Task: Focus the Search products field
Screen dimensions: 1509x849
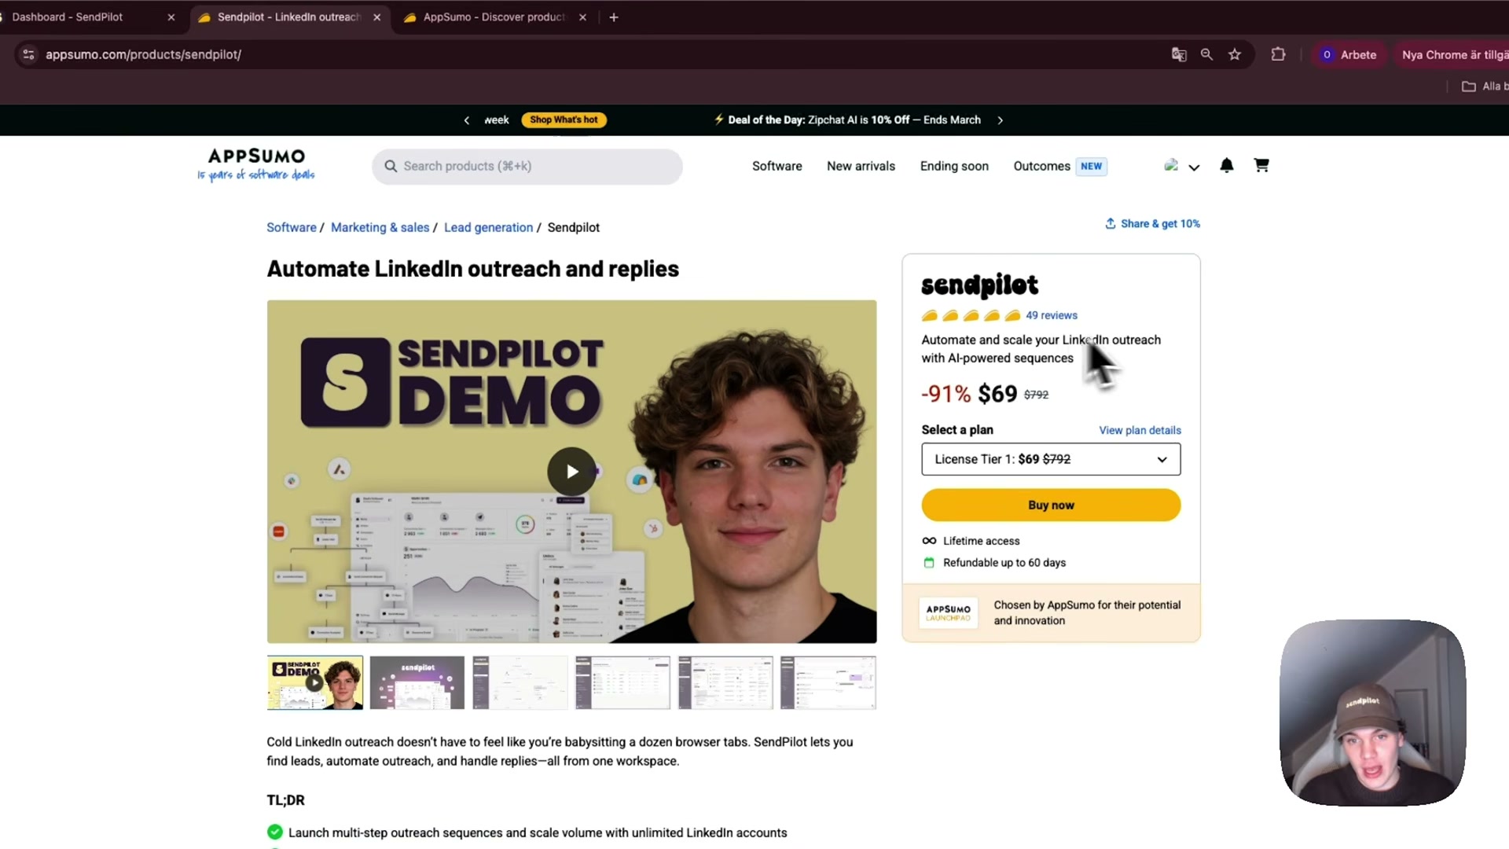Action: tap(527, 167)
